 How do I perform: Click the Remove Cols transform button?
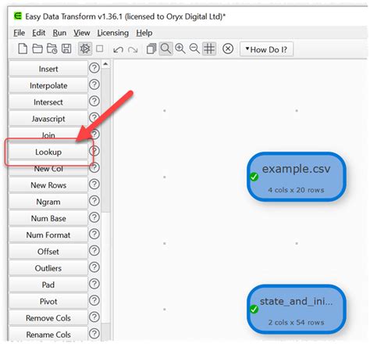point(48,318)
